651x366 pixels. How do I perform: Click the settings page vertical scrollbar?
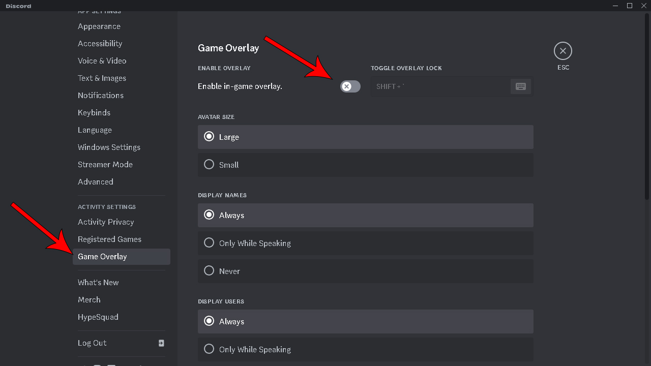[x=647, y=107]
